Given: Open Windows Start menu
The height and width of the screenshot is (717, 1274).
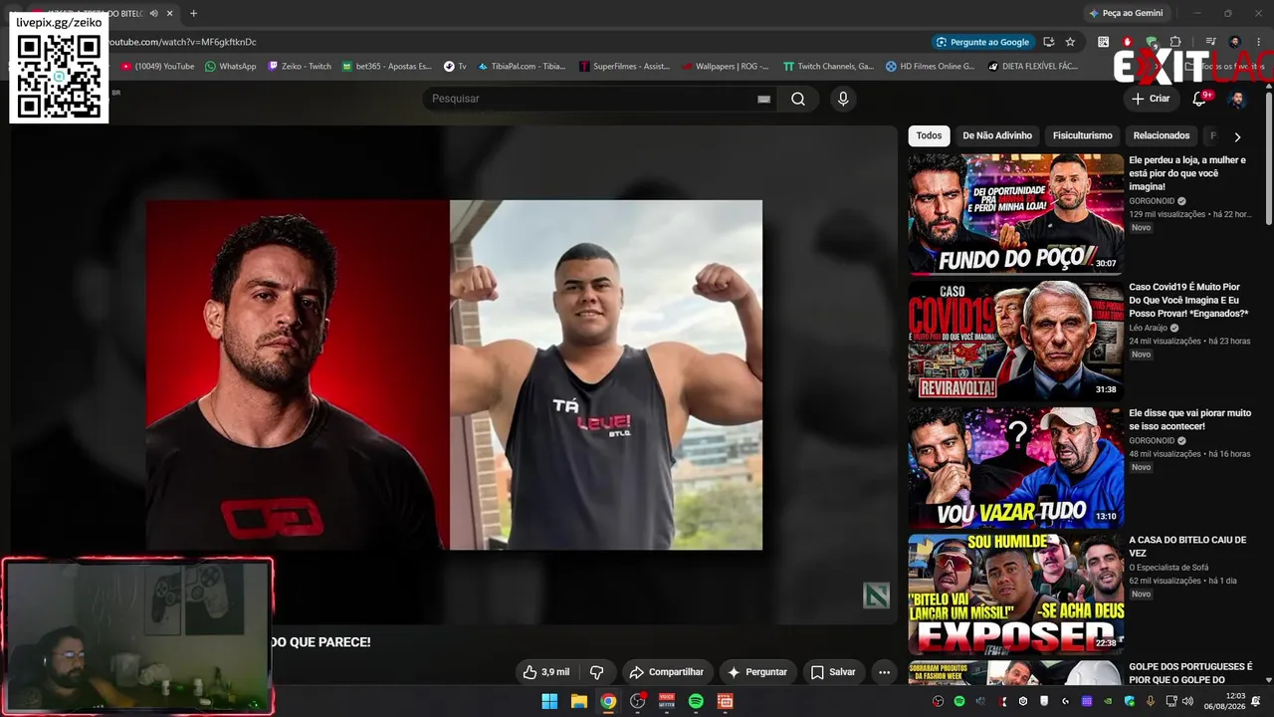Looking at the screenshot, I should tap(549, 701).
